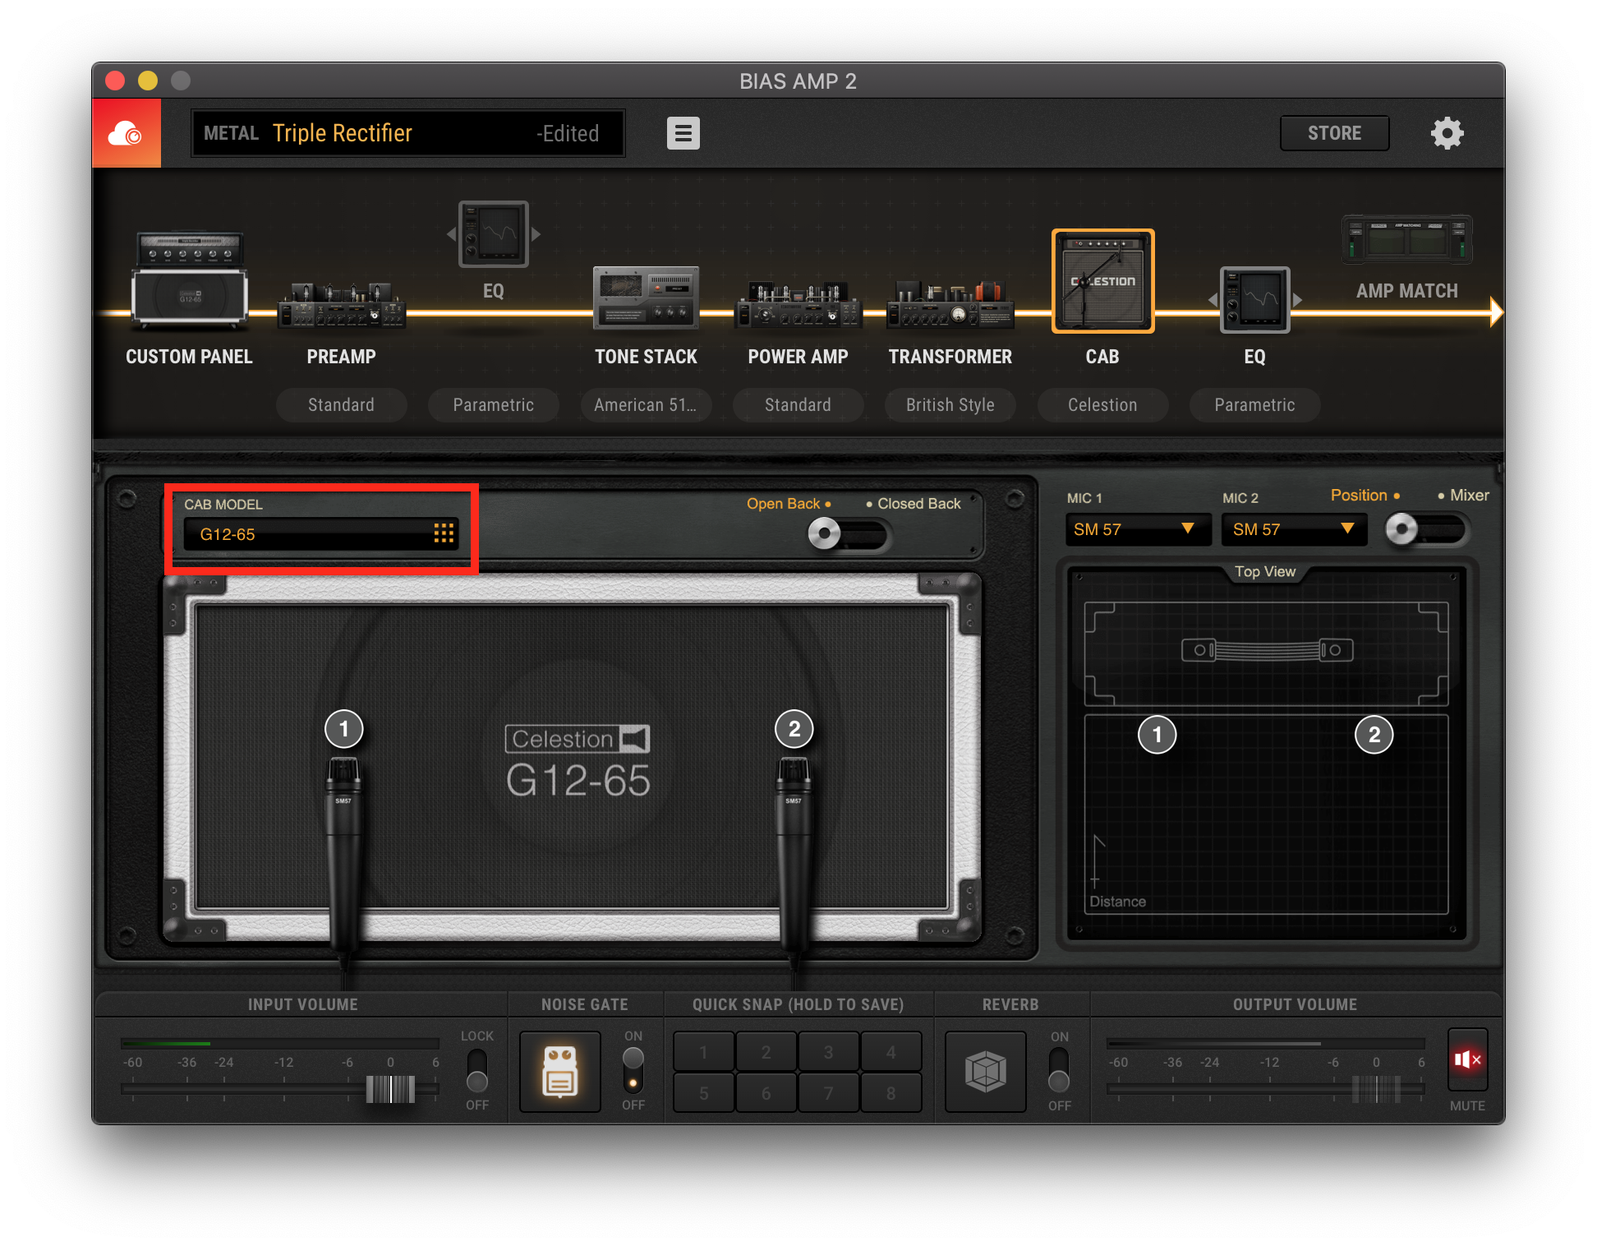1597x1246 pixels.
Task: Click Quick Snap slot 8
Action: (x=891, y=1093)
